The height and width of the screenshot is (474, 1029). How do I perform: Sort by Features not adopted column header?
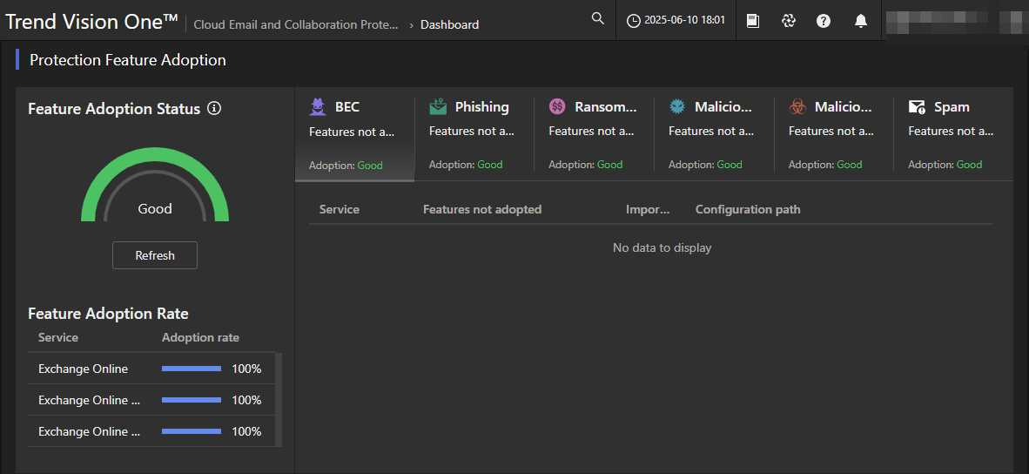(x=482, y=209)
